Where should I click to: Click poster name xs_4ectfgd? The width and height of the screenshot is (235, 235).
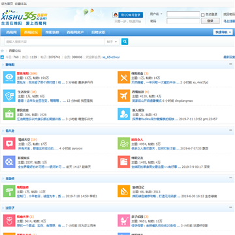[x=200, y=82]
